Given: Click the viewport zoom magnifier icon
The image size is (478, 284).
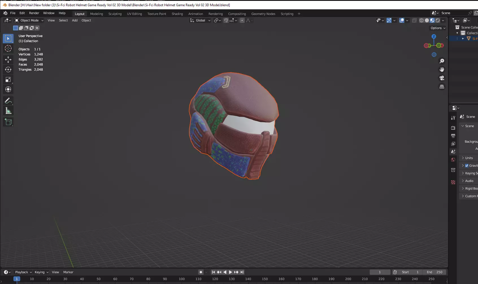Looking at the screenshot, I should coord(442,61).
